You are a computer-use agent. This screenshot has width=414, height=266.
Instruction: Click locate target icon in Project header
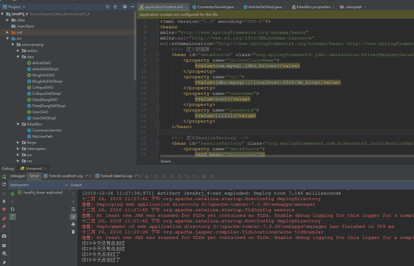click(108, 7)
